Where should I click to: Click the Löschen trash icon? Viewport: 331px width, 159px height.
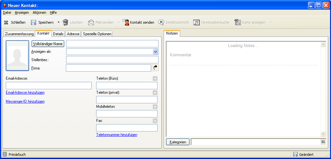click(x=65, y=22)
